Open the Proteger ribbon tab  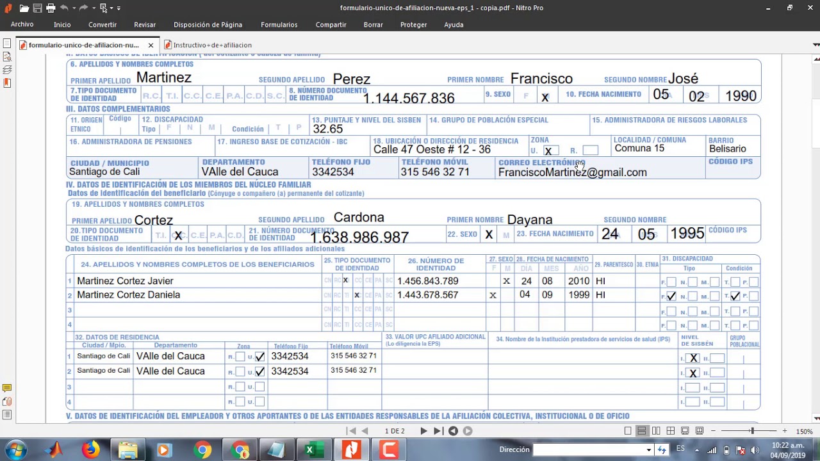click(413, 24)
